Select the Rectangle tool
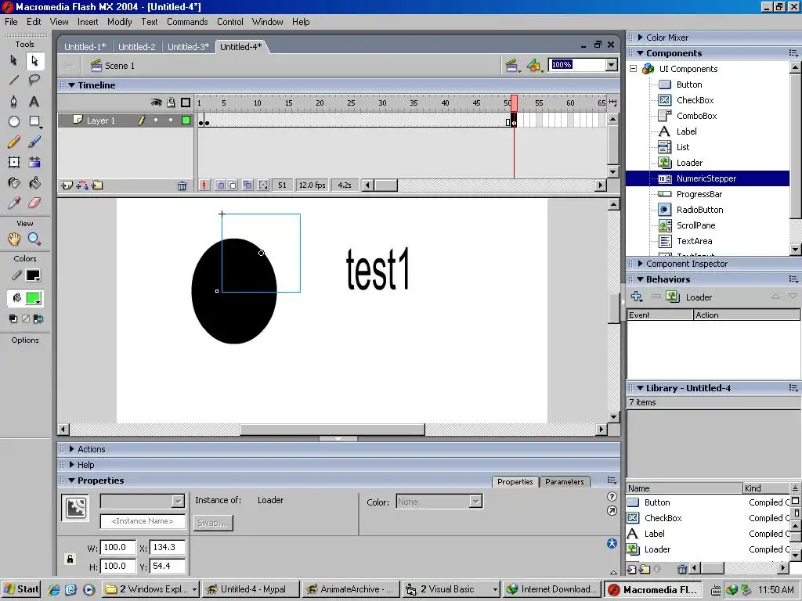Image resolution: width=802 pixels, height=601 pixels. [34, 121]
